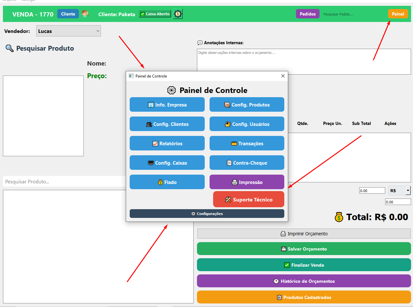
Task: Open Info. Empresa in control panel
Action: (167, 105)
